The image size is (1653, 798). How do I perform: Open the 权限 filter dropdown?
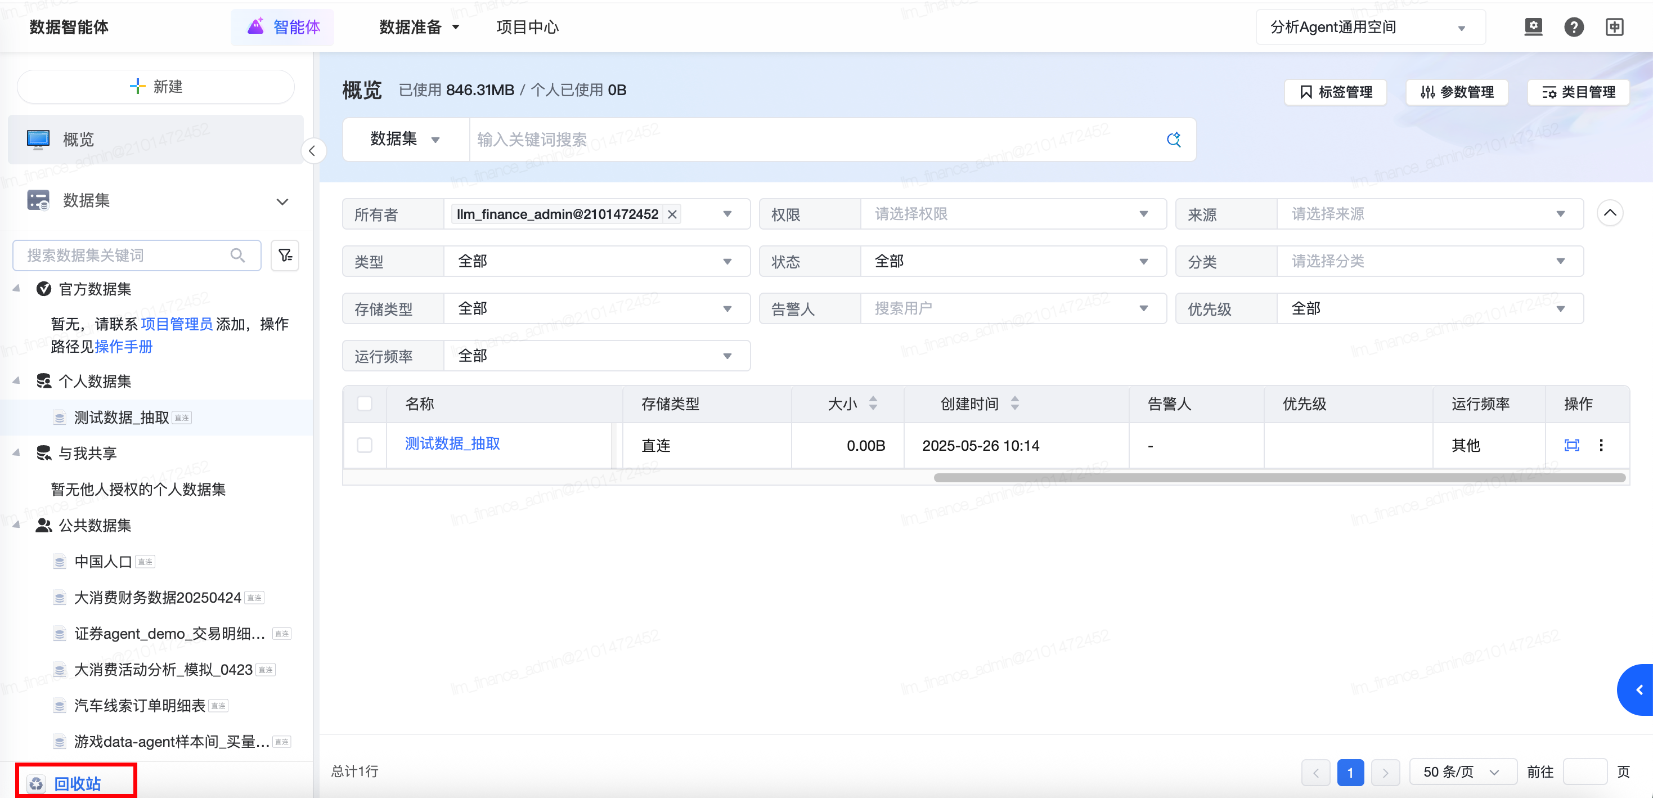[1013, 214]
